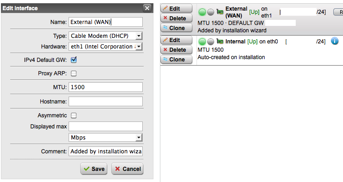Click the [Up] status of External (WAN)
The width and height of the screenshot is (343, 182).
(254, 12)
